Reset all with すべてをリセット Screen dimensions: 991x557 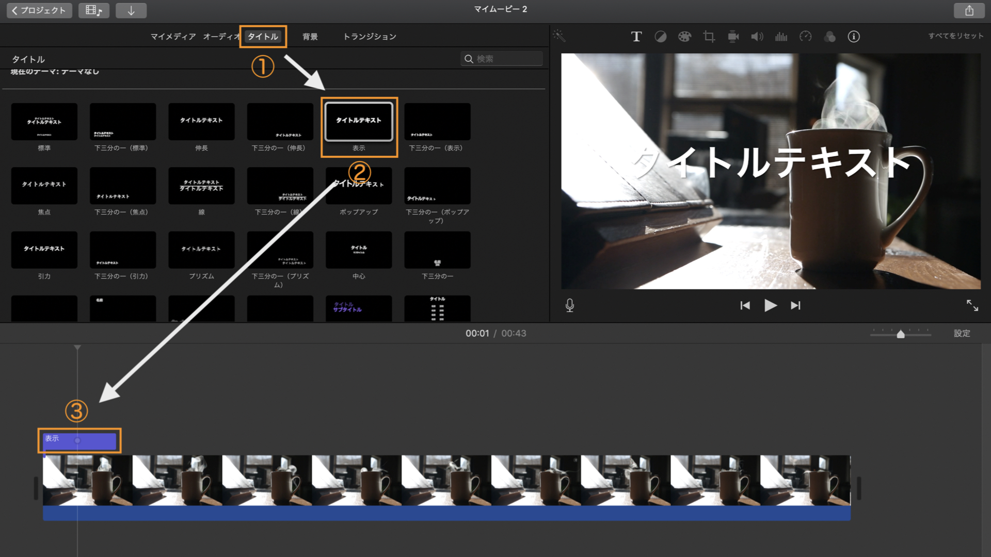[x=956, y=36]
